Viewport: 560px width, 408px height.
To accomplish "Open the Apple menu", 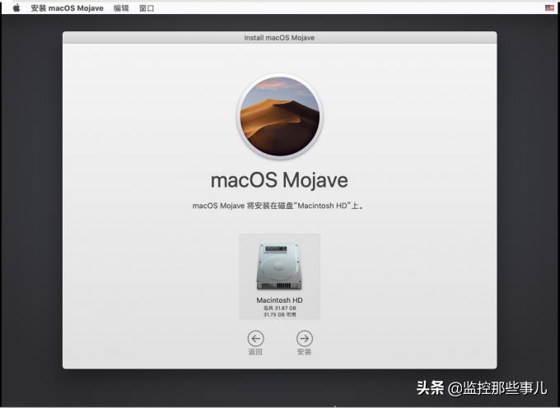I will pyautogui.click(x=16, y=8).
